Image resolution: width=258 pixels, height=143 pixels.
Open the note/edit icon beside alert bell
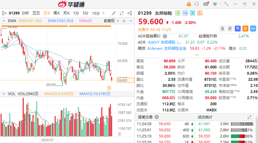coord(230,29)
